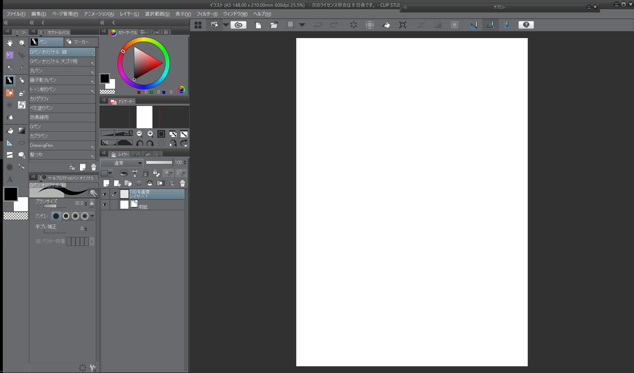Delete layer with layer palette trash icon

(x=182, y=183)
